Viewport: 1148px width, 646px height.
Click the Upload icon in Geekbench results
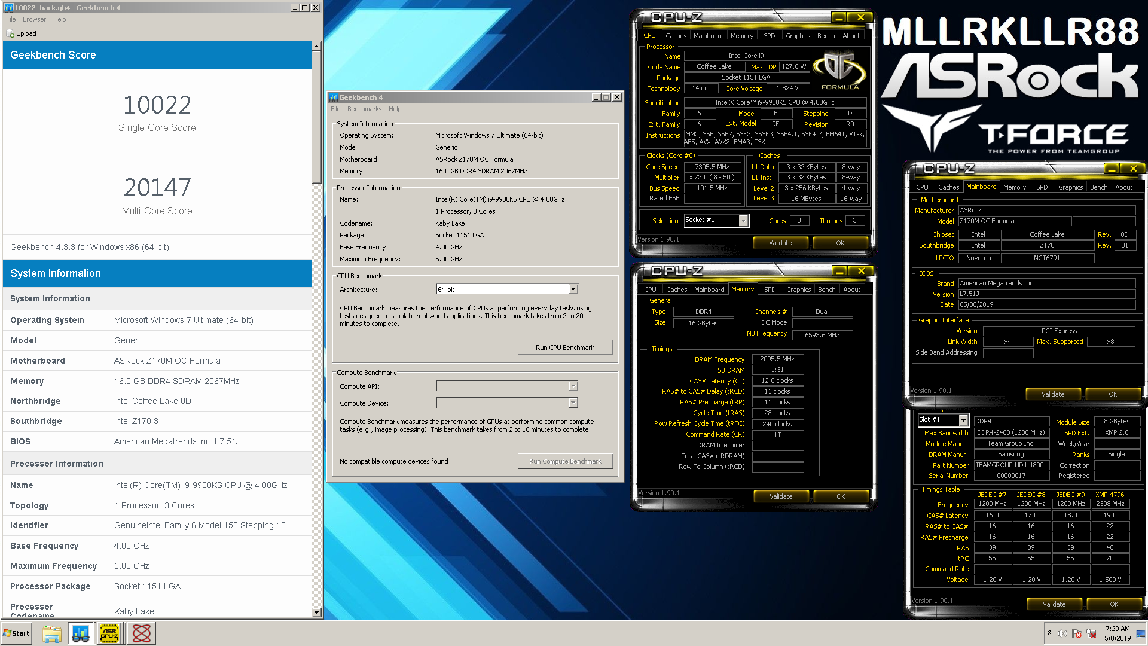click(x=10, y=33)
